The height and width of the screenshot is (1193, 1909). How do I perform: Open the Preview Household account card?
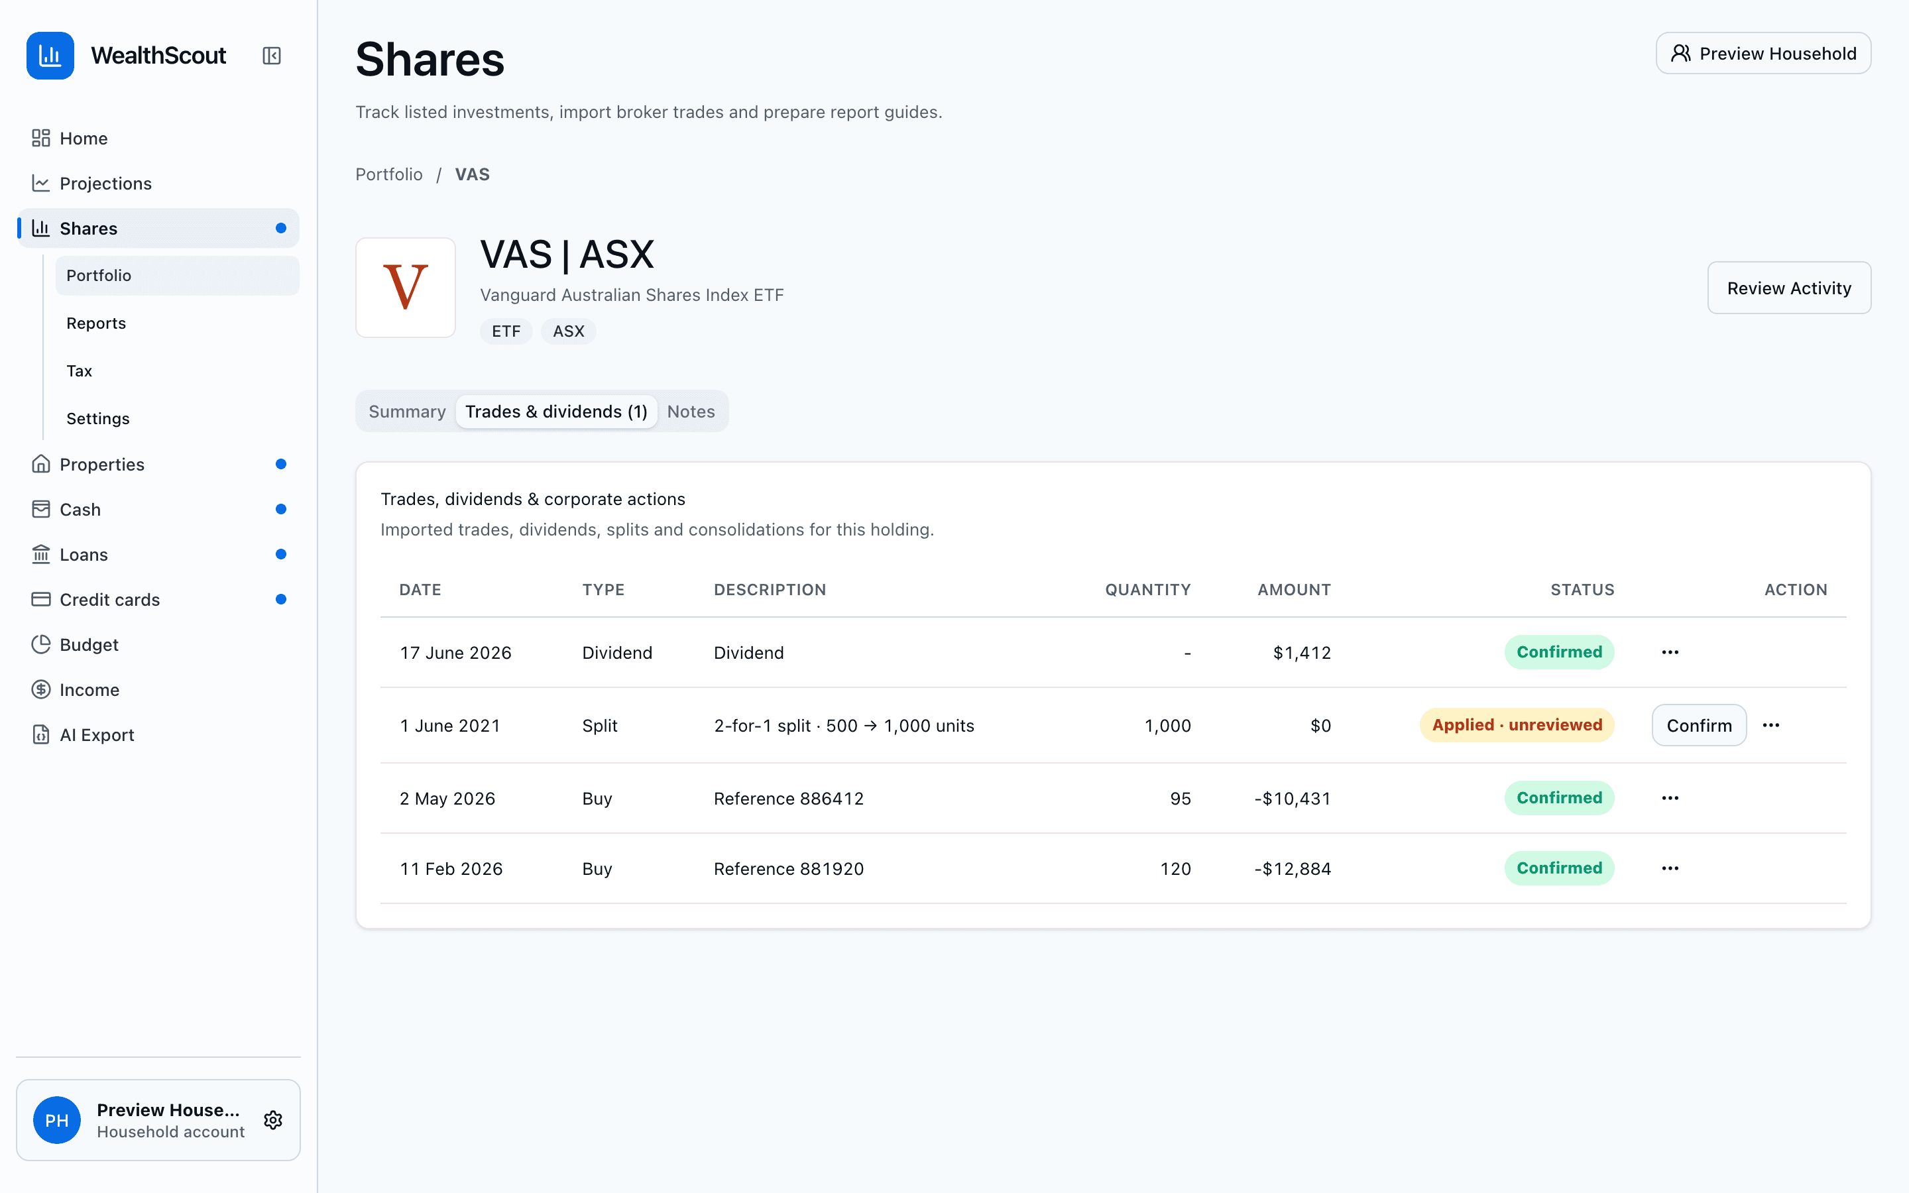tap(158, 1119)
